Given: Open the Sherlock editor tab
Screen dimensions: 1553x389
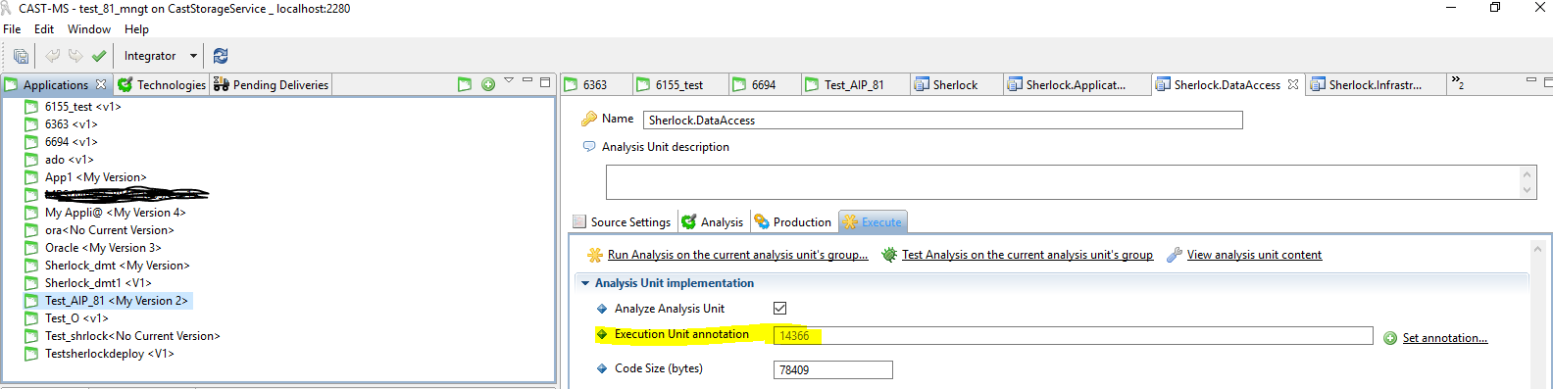Looking at the screenshot, I should [955, 85].
